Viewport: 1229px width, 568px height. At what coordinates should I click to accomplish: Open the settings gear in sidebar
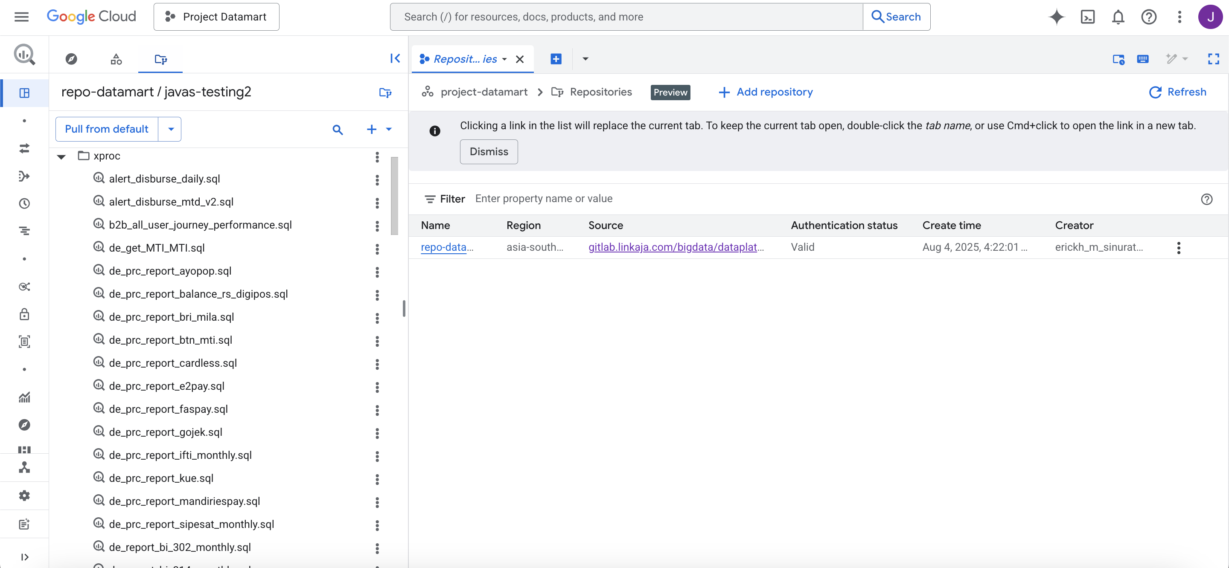click(24, 496)
